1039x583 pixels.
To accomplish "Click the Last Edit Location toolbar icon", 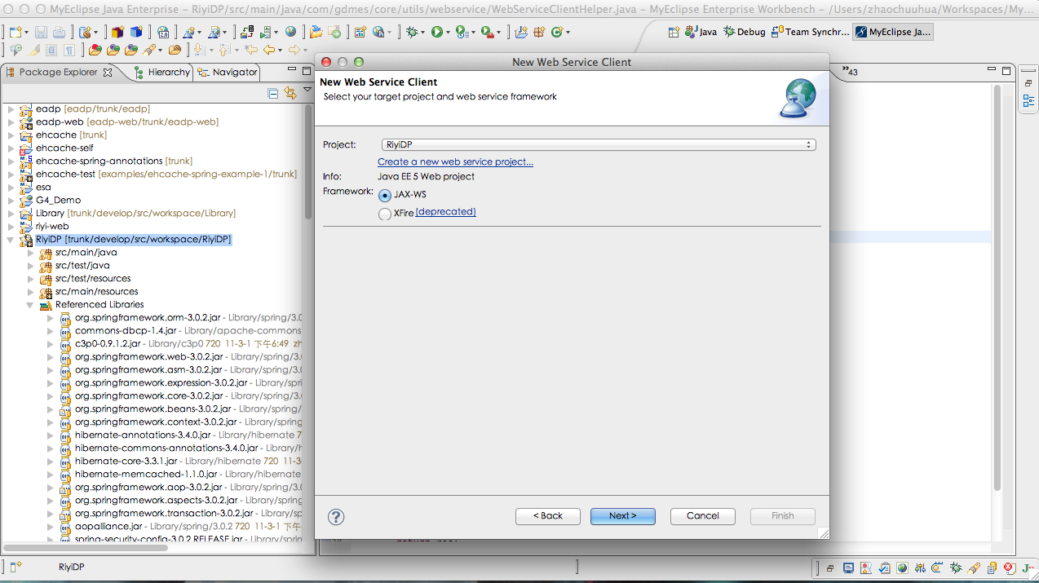I will click(x=250, y=50).
